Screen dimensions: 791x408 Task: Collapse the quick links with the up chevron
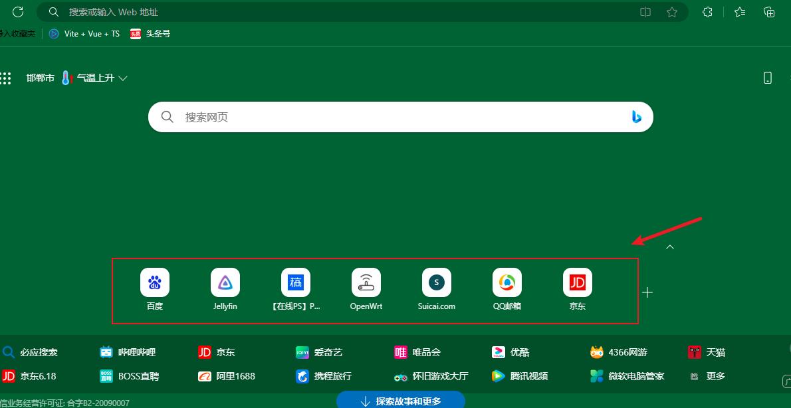669,247
